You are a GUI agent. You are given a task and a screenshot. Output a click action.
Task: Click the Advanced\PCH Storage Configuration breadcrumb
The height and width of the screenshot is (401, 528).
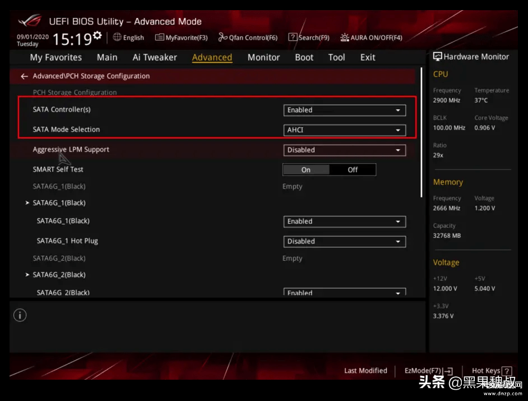tap(91, 76)
